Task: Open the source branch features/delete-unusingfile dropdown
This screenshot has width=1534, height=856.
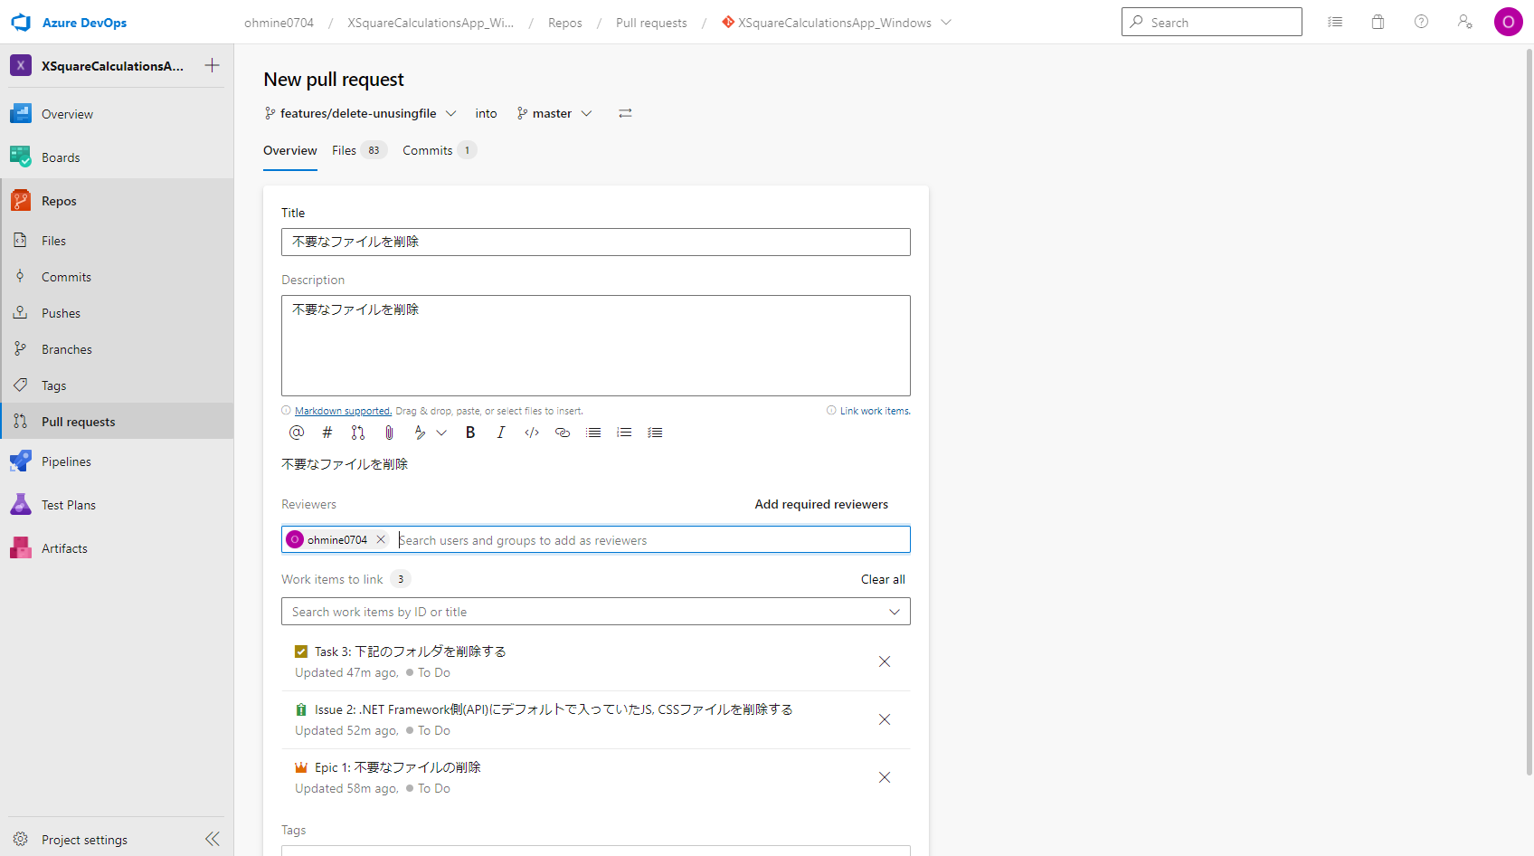Action: click(360, 113)
